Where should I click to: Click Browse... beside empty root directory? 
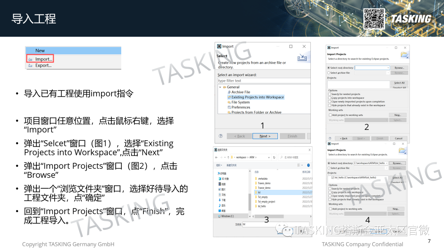tap(399, 68)
